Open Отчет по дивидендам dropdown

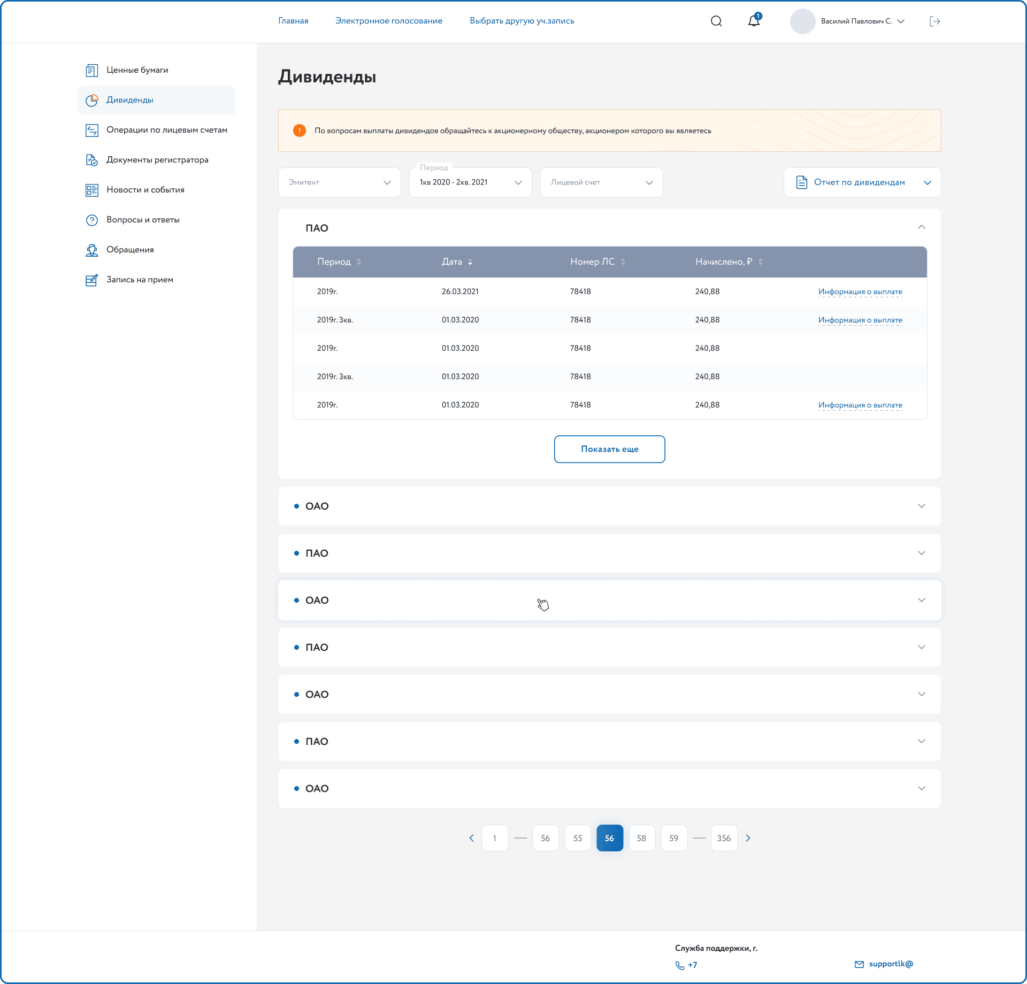tap(862, 182)
